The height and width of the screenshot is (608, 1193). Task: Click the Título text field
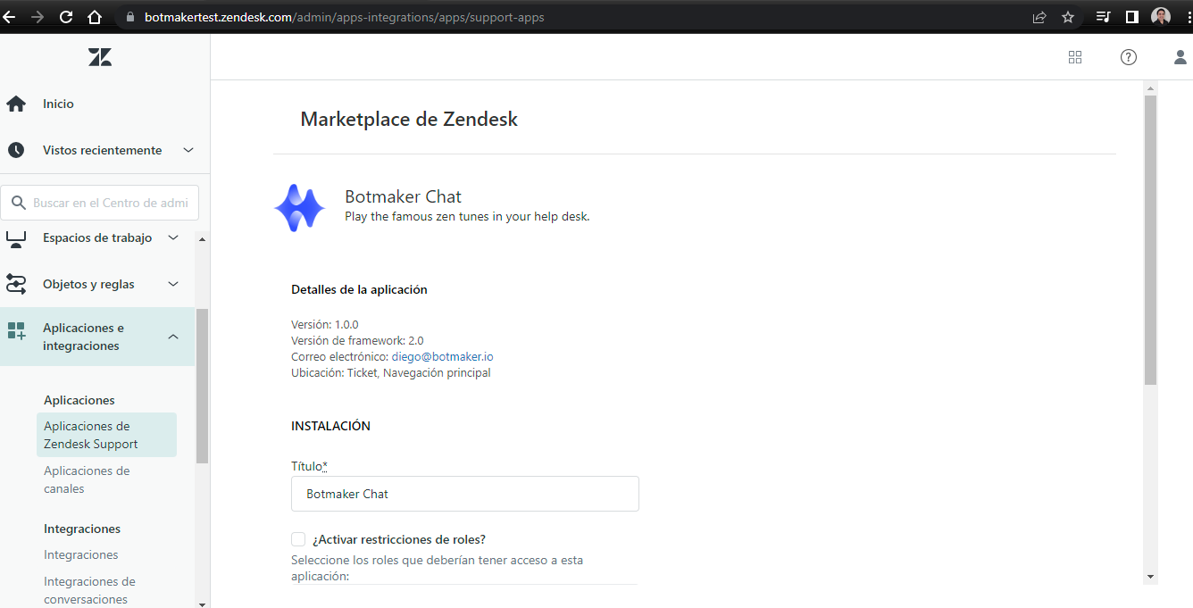464,494
